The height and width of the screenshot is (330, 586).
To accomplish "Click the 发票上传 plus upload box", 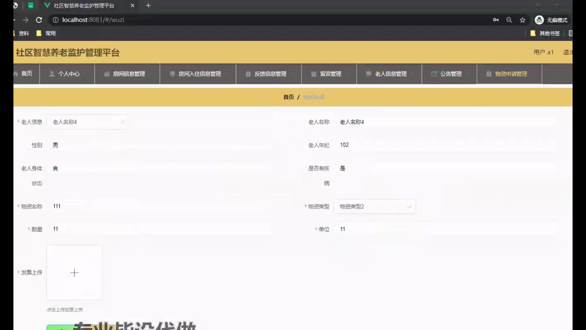I will (x=74, y=273).
